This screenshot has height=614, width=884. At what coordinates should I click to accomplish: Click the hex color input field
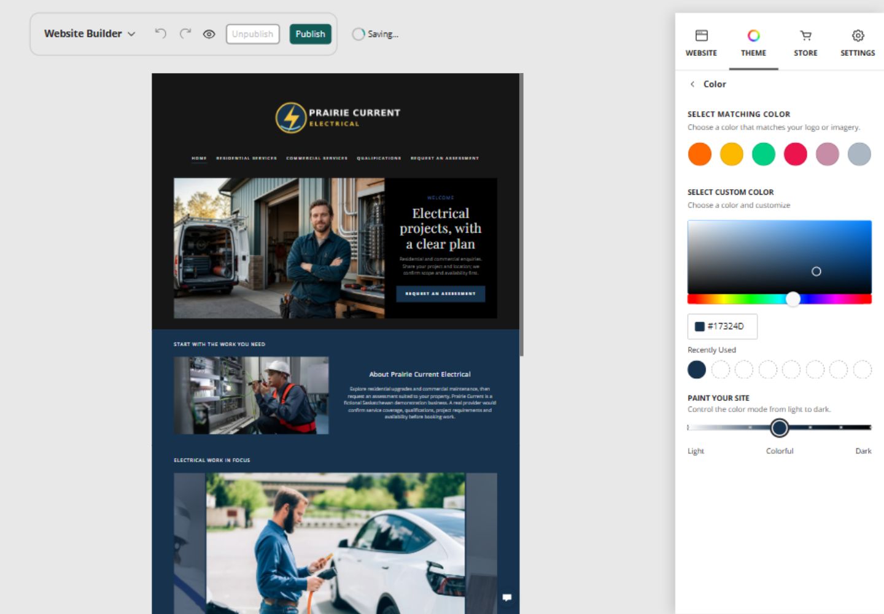click(x=723, y=327)
